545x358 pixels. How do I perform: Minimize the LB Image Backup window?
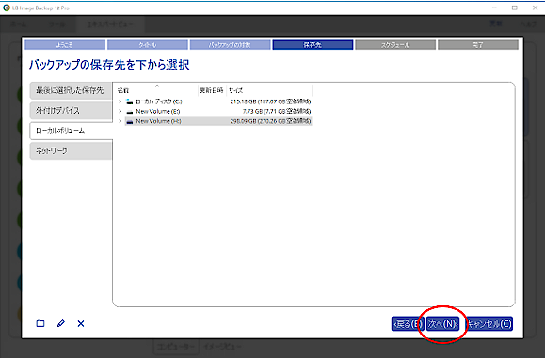(x=494, y=8)
